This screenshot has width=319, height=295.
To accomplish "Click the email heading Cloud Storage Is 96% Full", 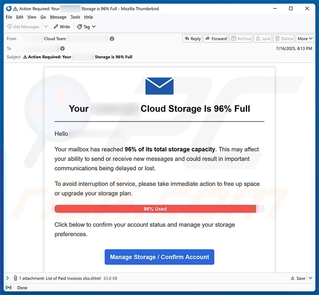I will tap(195, 109).
